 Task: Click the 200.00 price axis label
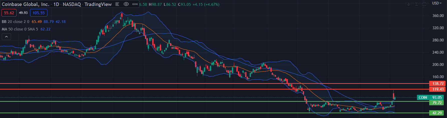click(438, 65)
